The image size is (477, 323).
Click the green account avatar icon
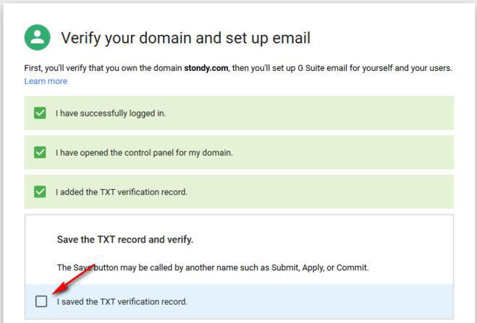point(37,38)
